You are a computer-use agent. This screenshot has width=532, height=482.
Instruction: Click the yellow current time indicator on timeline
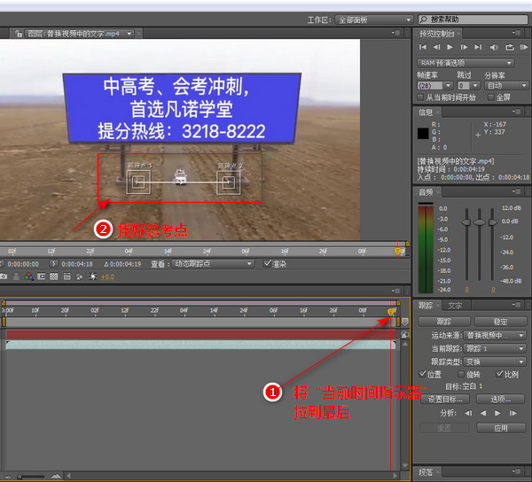tap(390, 312)
